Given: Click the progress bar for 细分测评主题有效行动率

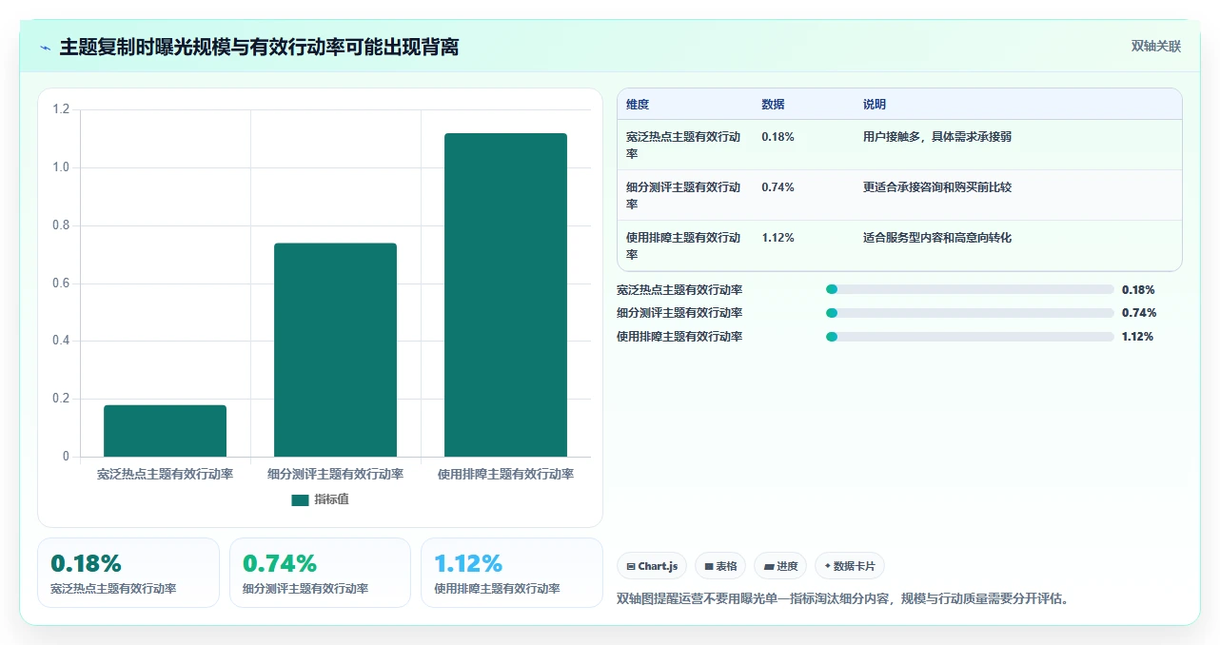Looking at the screenshot, I should tap(970, 313).
